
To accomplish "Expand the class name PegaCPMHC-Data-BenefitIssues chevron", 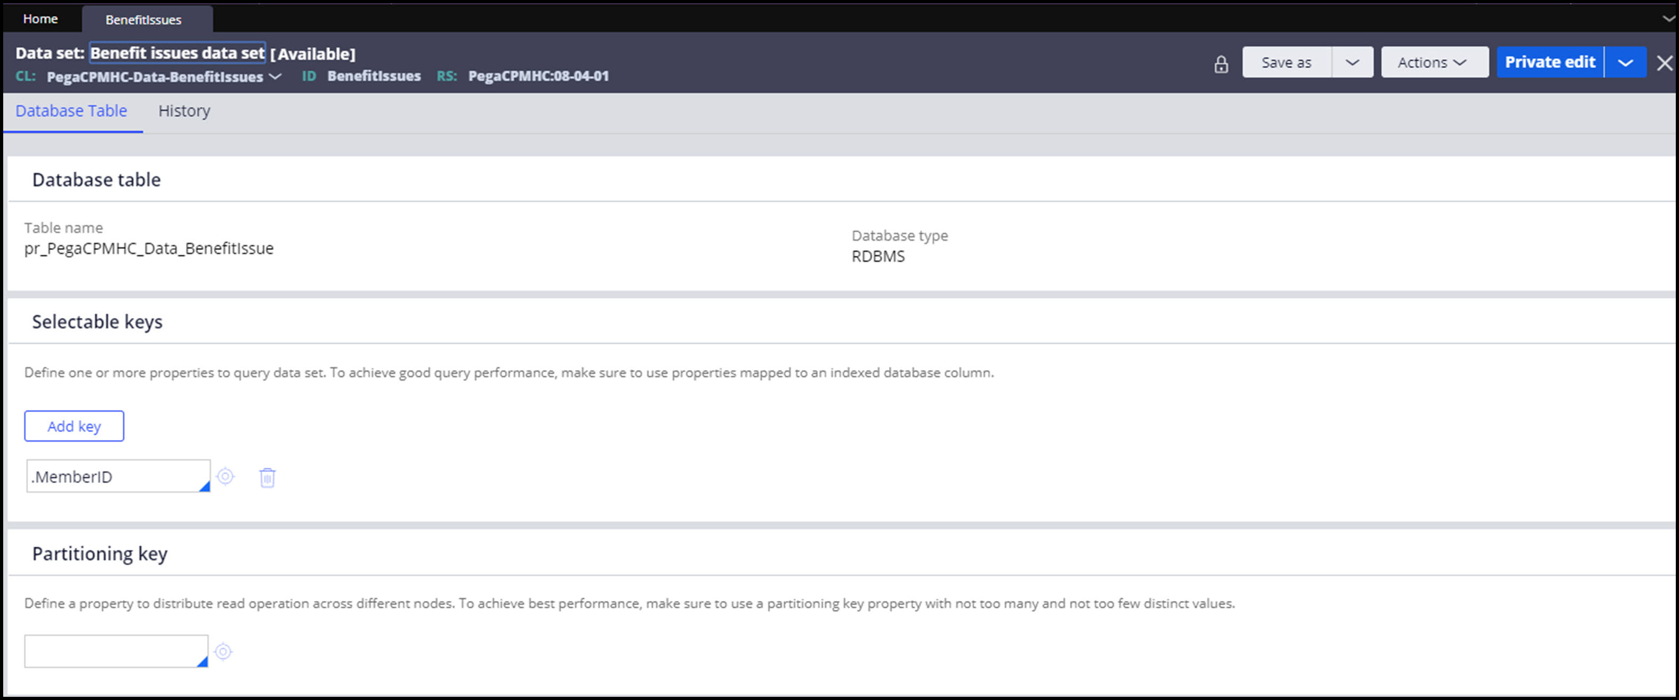I will [x=276, y=77].
